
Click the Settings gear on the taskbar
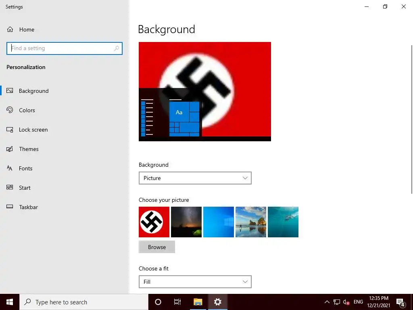click(x=217, y=302)
